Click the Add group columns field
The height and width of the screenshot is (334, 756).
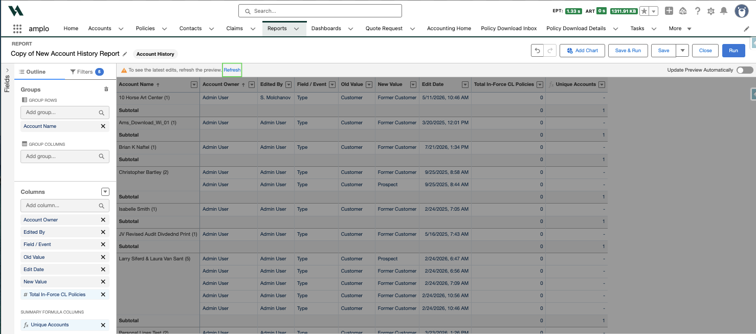point(65,157)
